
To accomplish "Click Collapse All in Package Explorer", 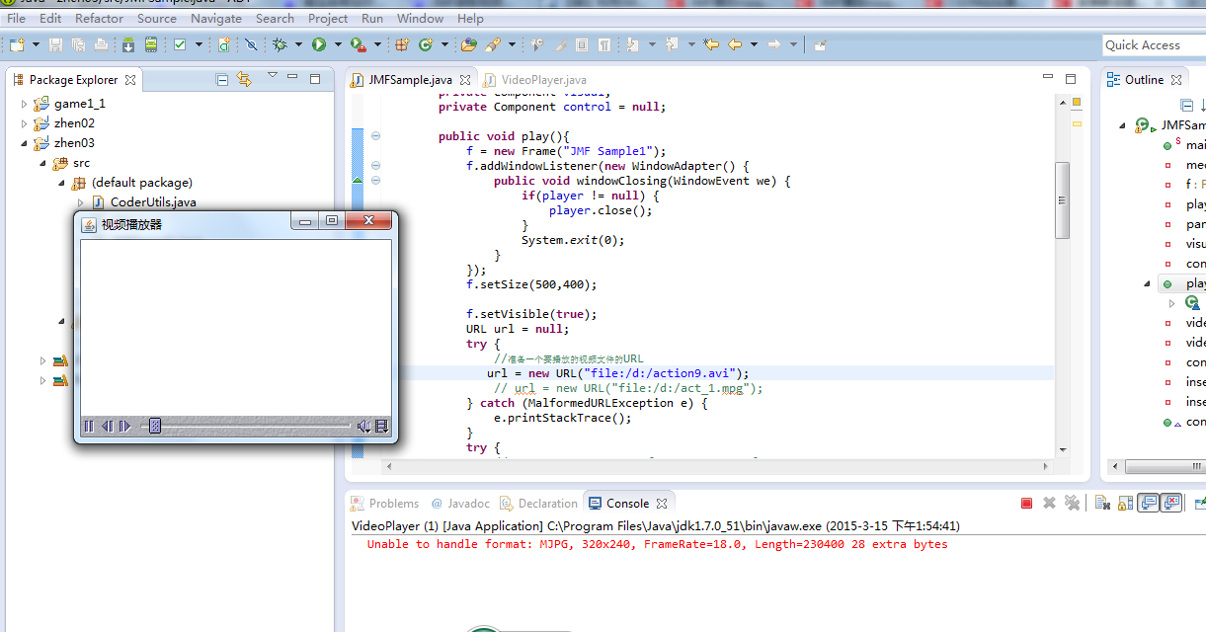I will [222, 80].
